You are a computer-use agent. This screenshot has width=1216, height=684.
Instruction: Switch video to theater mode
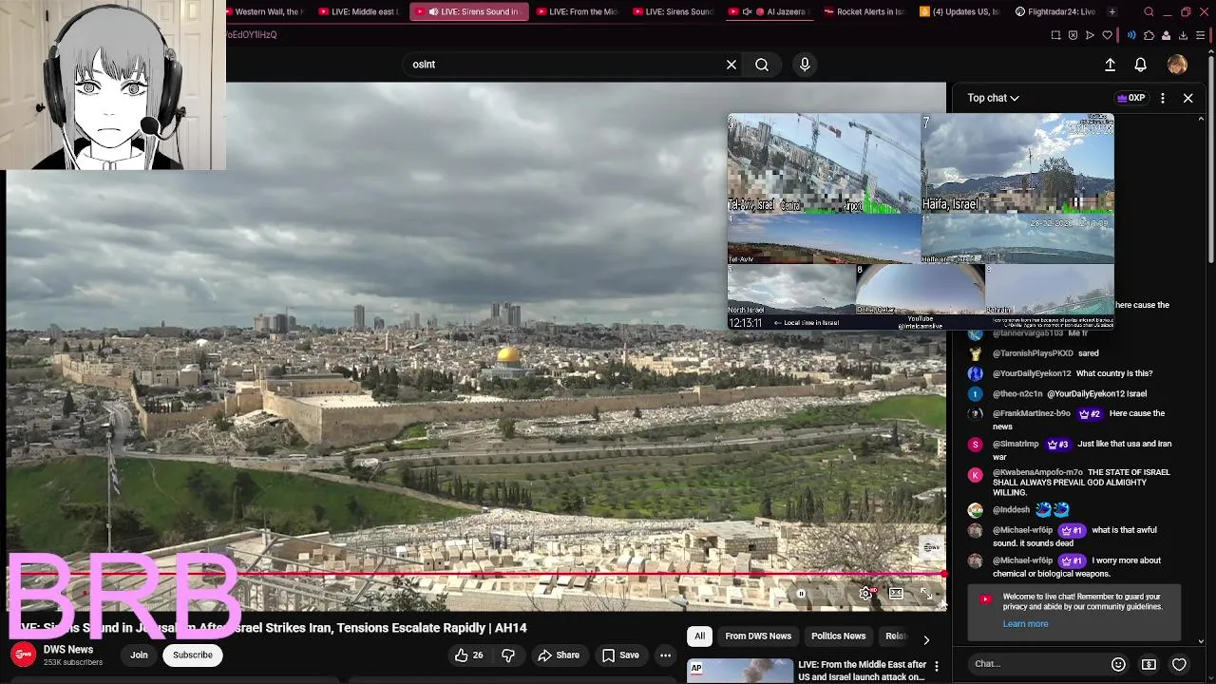pos(896,594)
